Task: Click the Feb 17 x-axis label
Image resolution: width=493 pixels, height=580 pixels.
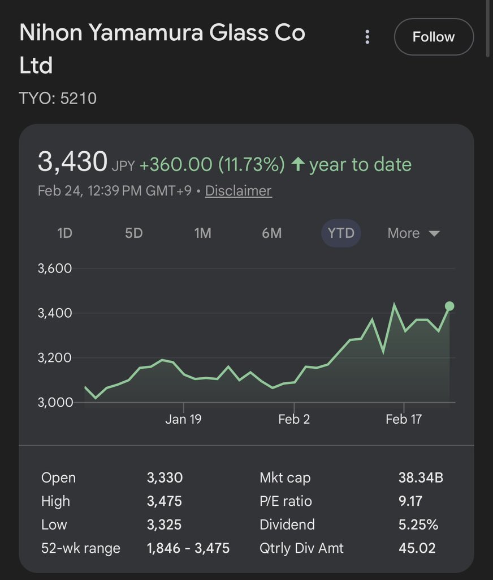Action: [x=404, y=419]
